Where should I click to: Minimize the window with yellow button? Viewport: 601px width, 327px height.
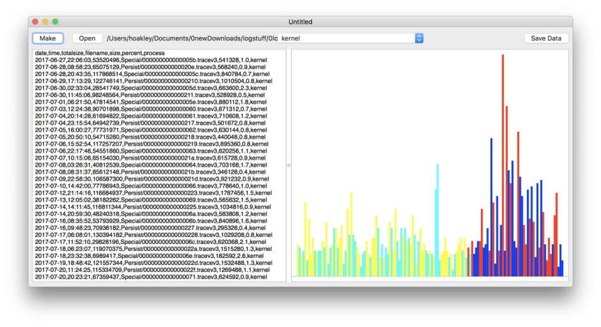45,22
